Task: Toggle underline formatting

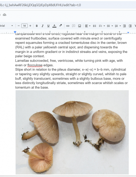Action: pos(48,26)
